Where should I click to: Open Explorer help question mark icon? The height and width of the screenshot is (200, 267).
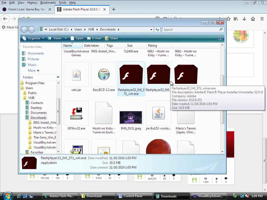220,39
